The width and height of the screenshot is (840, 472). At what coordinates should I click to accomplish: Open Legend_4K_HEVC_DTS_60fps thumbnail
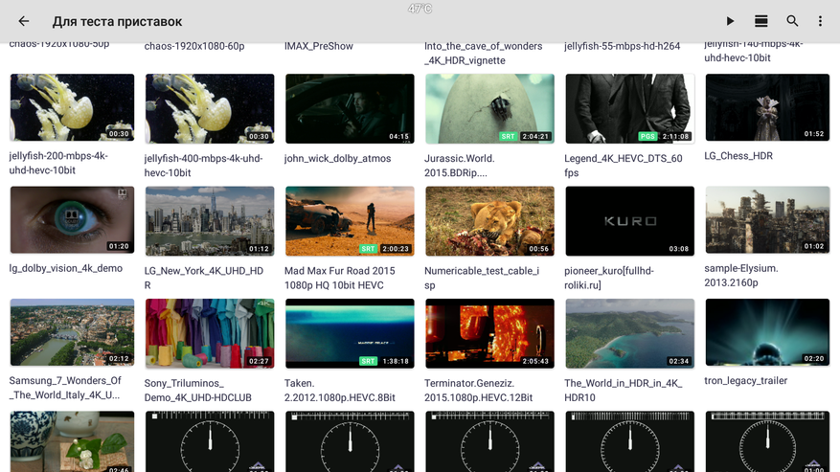pyautogui.click(x=630, y=109)
